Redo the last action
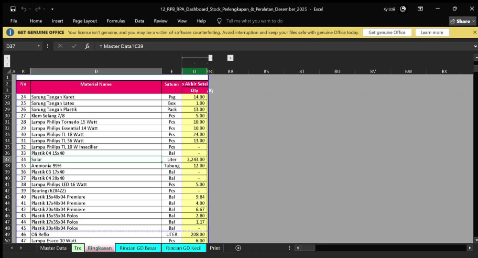The image size is (478, 258). (38, 9)
